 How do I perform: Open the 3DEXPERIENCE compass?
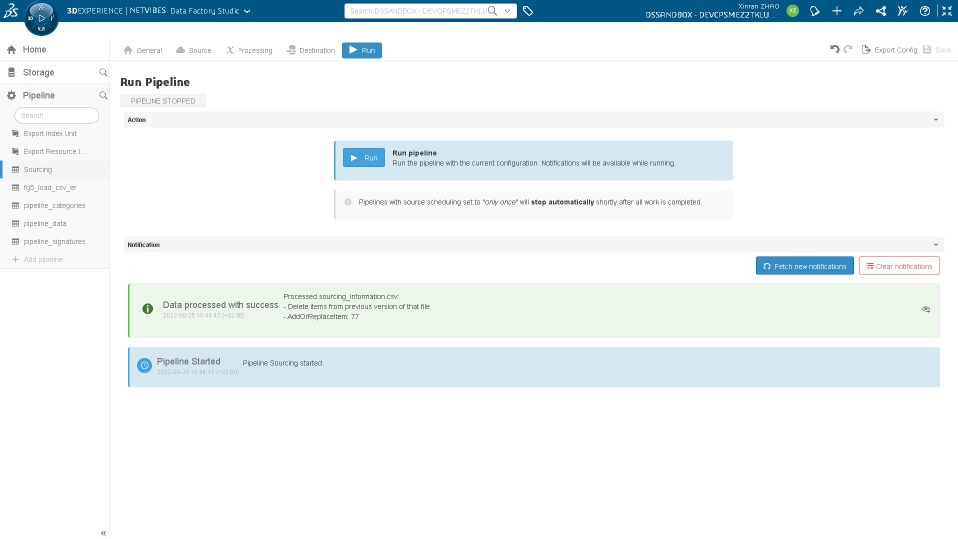(41, 18)
